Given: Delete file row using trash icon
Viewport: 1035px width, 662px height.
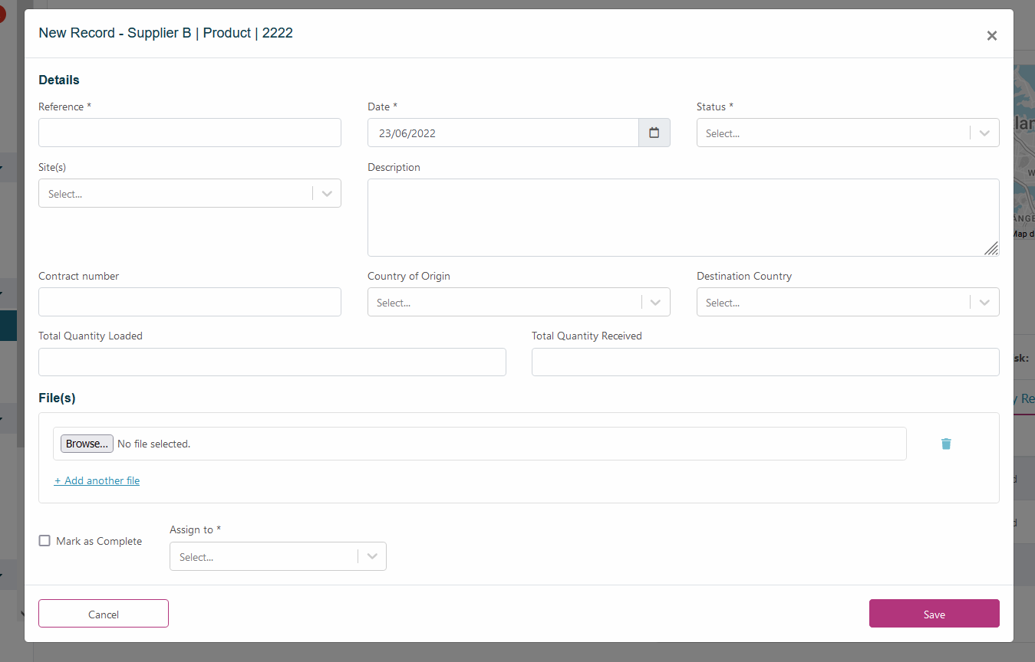Looking at the screenshot, I should (946, 444).
